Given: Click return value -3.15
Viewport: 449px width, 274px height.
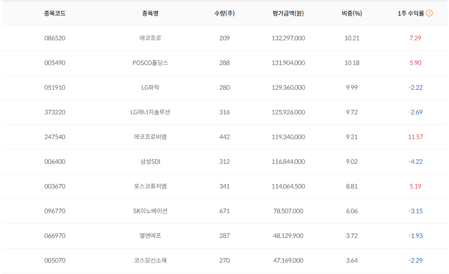Looking at the screenshot, I should click(x=415, y=211).
